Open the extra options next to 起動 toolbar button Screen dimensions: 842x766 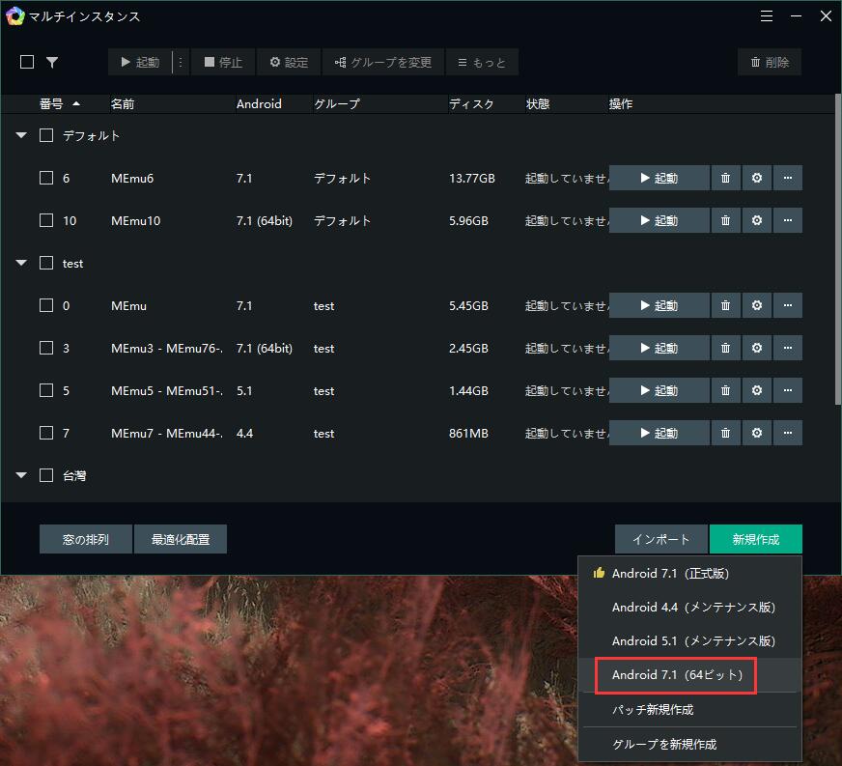181,62
